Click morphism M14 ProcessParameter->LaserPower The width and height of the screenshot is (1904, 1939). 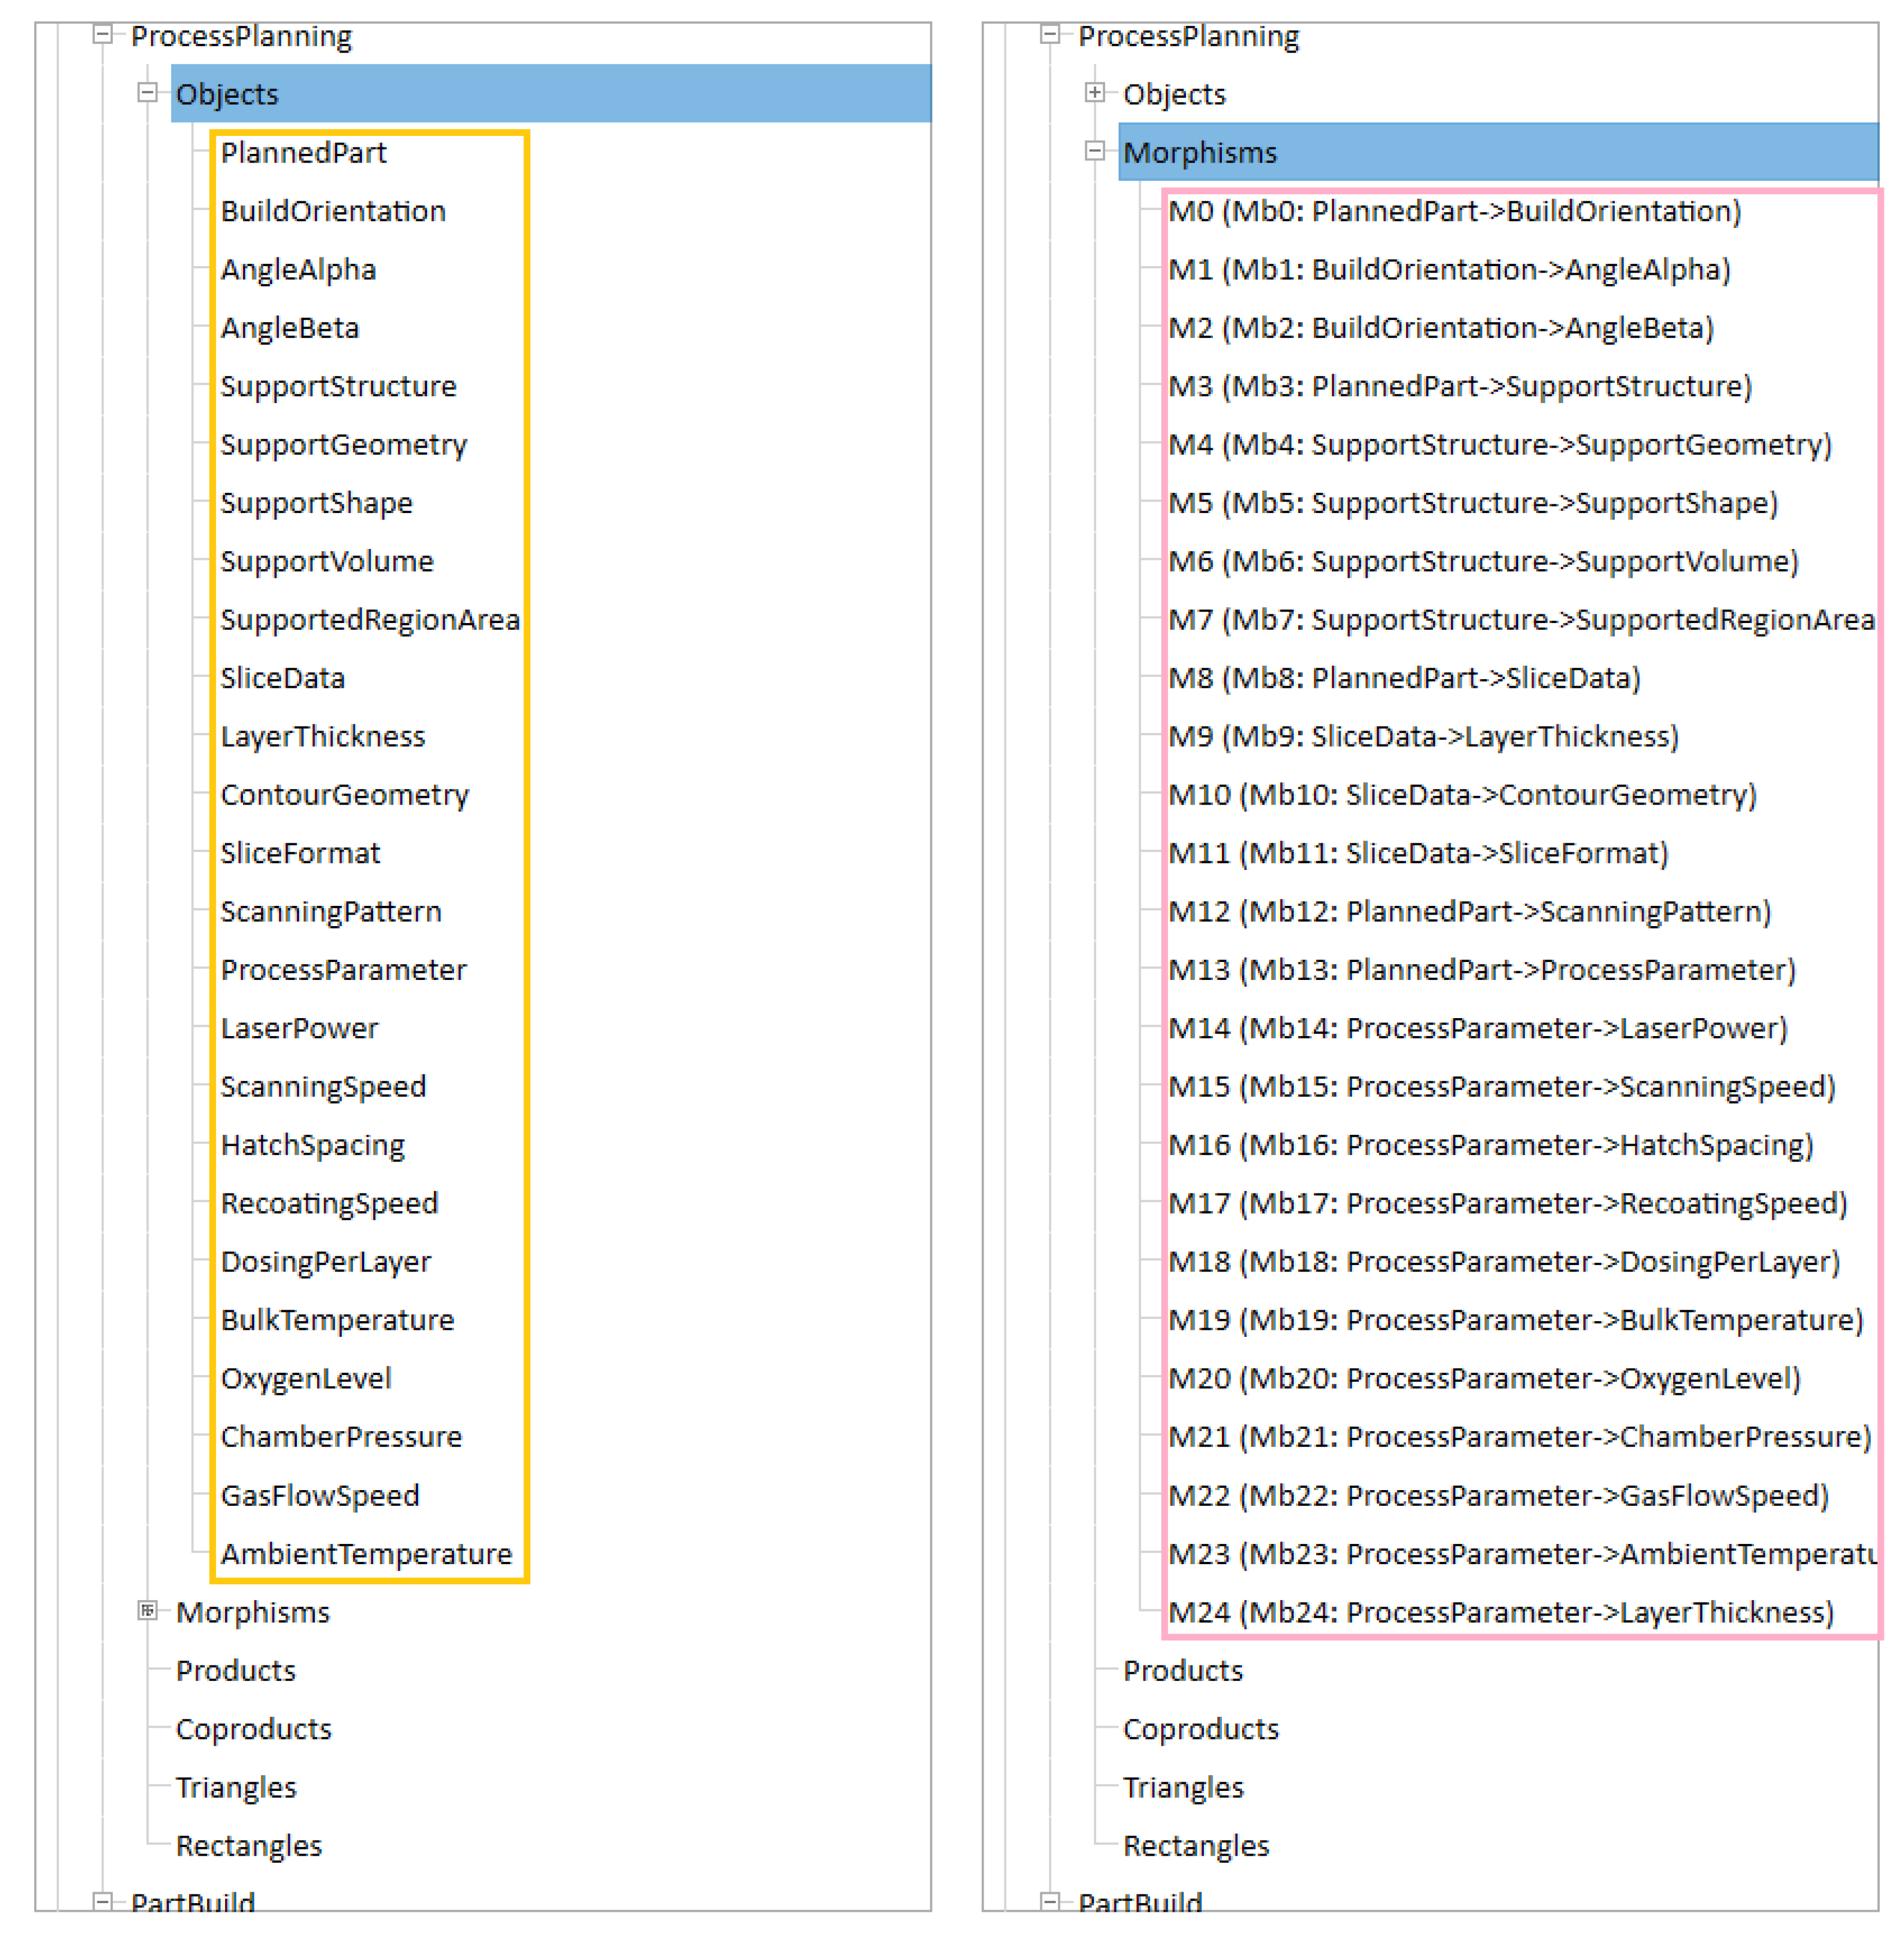point(1477,1028)
